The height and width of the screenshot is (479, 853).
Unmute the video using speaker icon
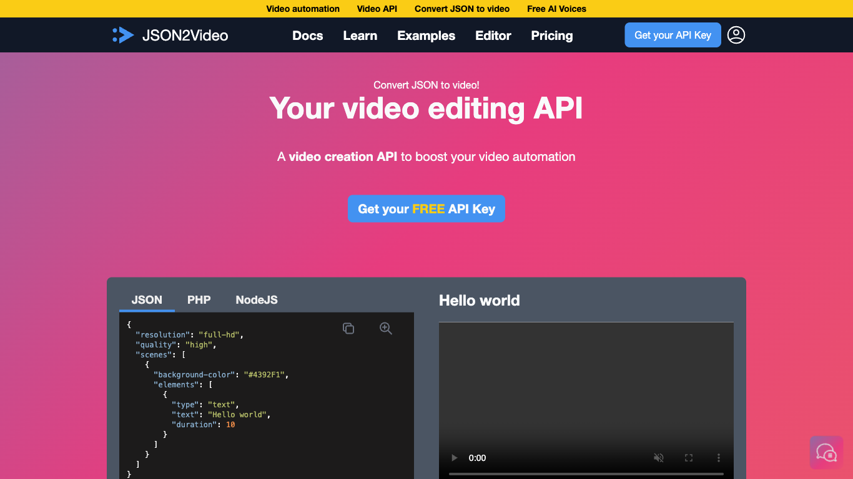[659, 458]
